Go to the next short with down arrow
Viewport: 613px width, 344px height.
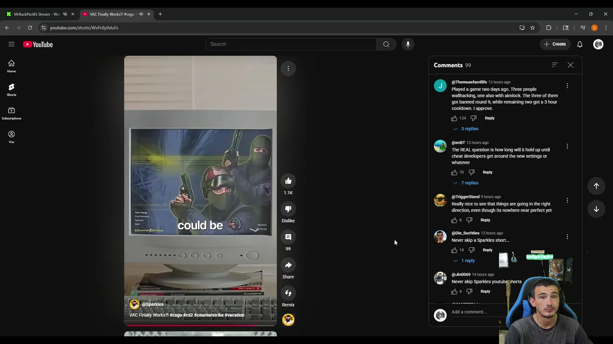tap(596, 209)
